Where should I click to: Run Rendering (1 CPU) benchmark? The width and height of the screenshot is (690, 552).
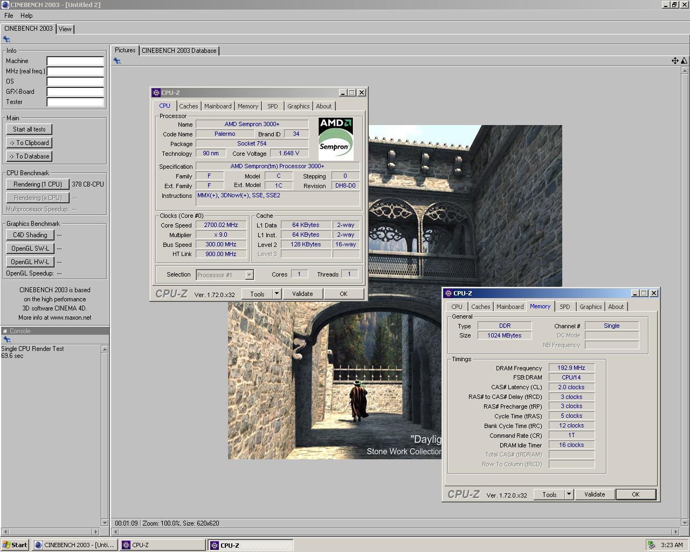pos(38,184)
